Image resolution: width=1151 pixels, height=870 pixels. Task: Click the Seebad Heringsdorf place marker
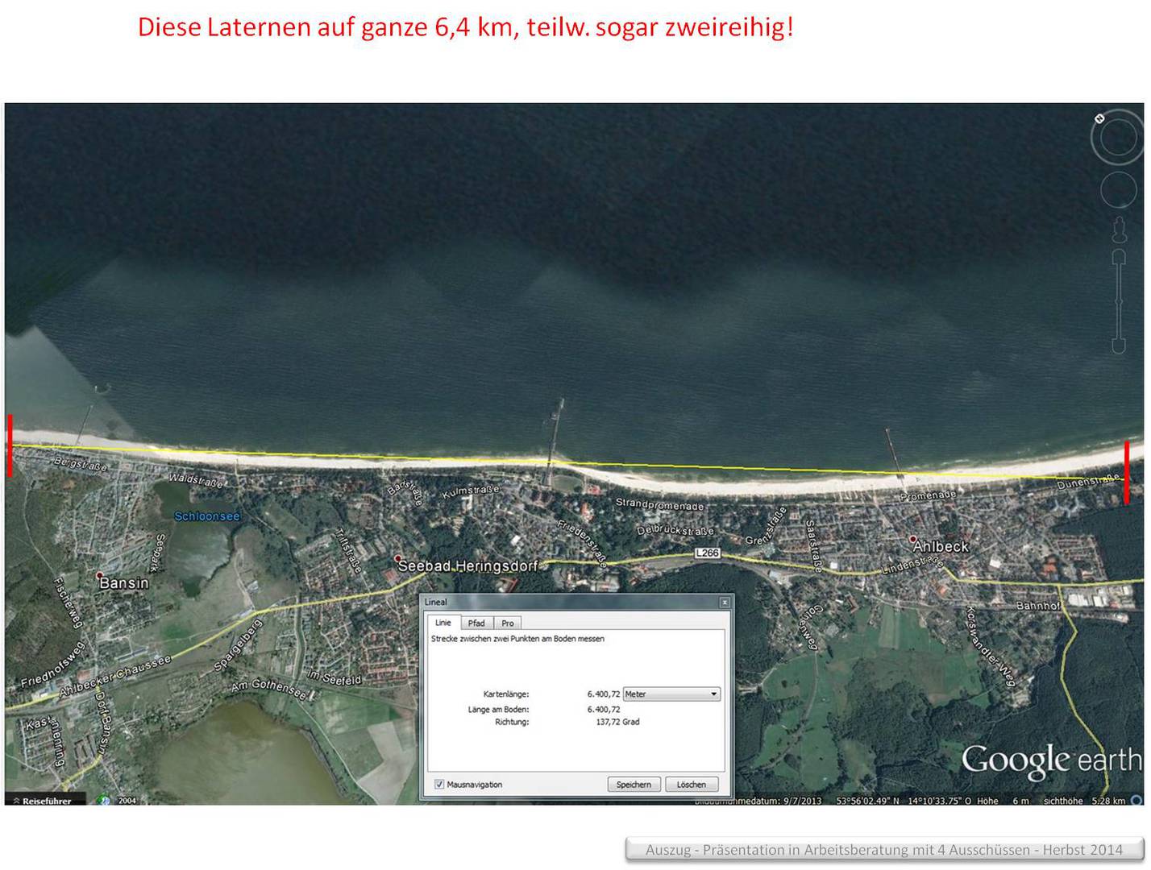point(397,558)
